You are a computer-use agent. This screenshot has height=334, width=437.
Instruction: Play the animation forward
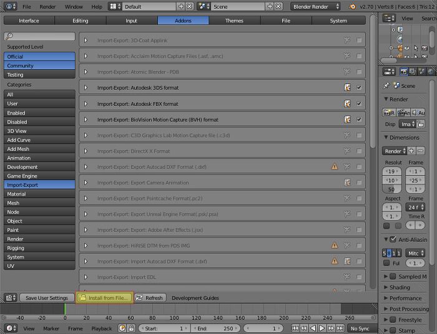322,328
